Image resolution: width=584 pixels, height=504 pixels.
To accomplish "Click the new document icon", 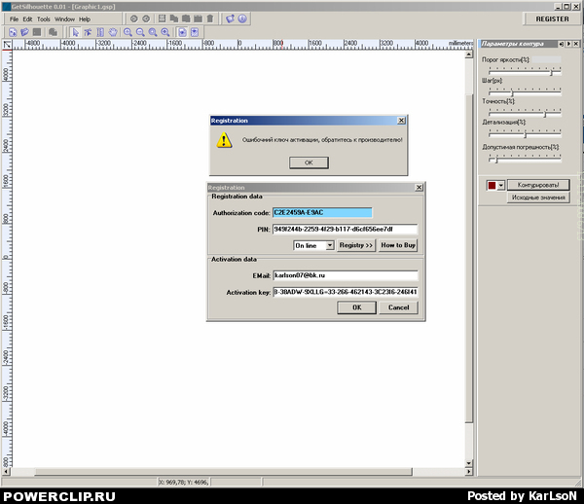I will 12,32.
